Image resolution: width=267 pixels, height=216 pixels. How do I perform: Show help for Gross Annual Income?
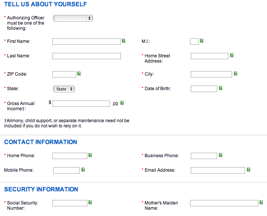122,103
